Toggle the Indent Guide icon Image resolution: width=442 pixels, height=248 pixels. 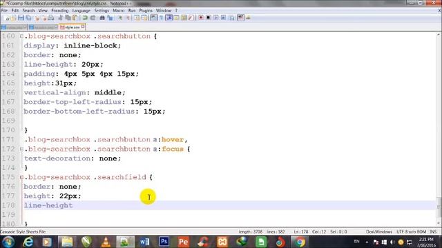click(169, 18)
